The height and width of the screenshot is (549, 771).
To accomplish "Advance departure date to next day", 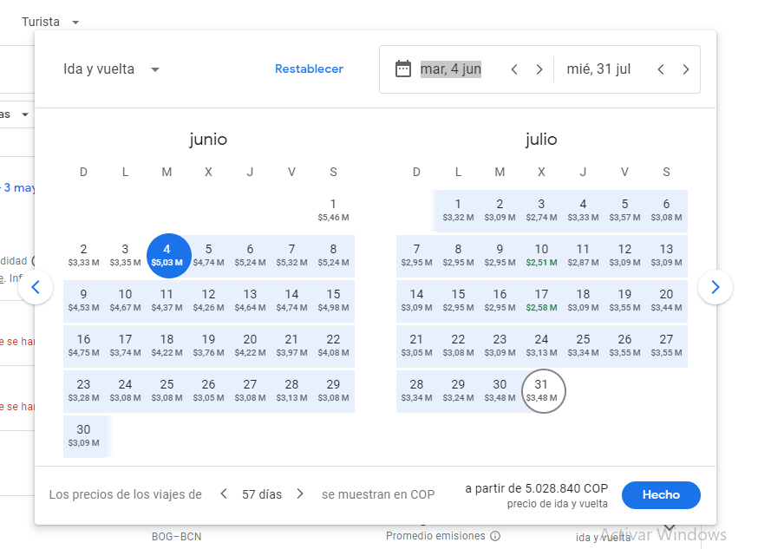I will (539, 69).
